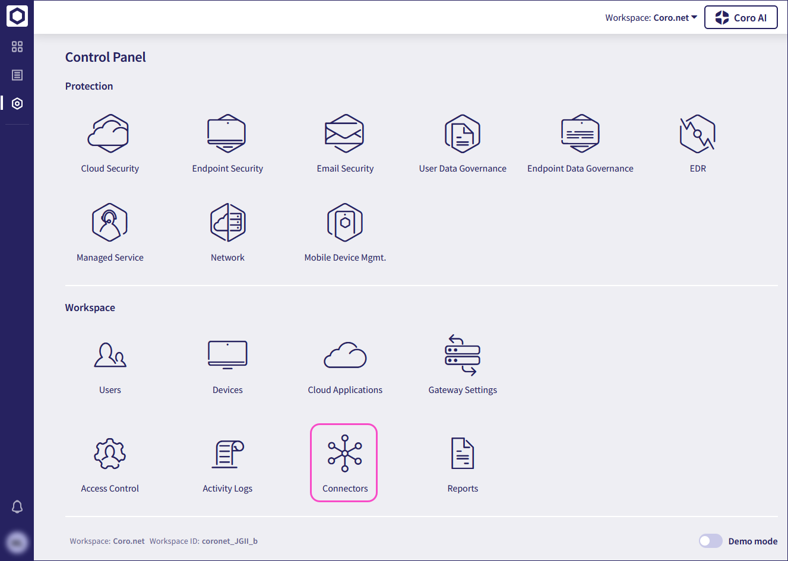Open the EDR module

point(697,134)
